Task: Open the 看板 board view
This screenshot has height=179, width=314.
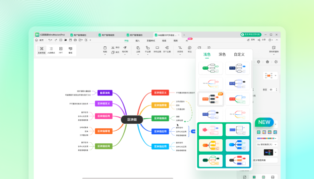Action: 70,50
